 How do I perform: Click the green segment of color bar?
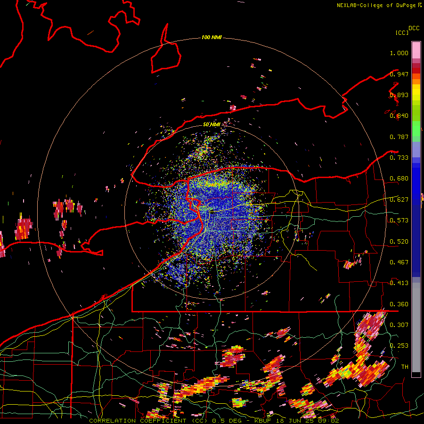pyautogui.click(x=416, y=129)
